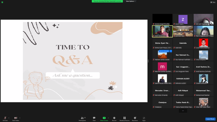Open more options on Nabilah Sahda Saidah's tile
217x122 pixels.
click(171, 51)
